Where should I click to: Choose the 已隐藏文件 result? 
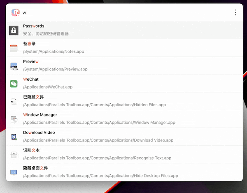coord(33,97)
